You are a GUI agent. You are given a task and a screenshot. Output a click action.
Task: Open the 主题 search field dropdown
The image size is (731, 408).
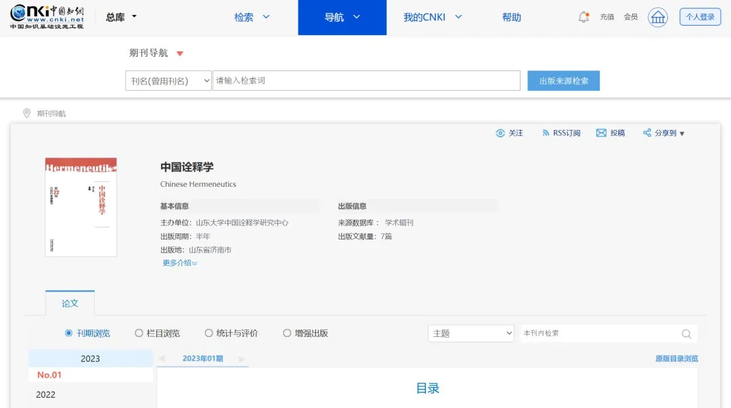pos(470,334)
